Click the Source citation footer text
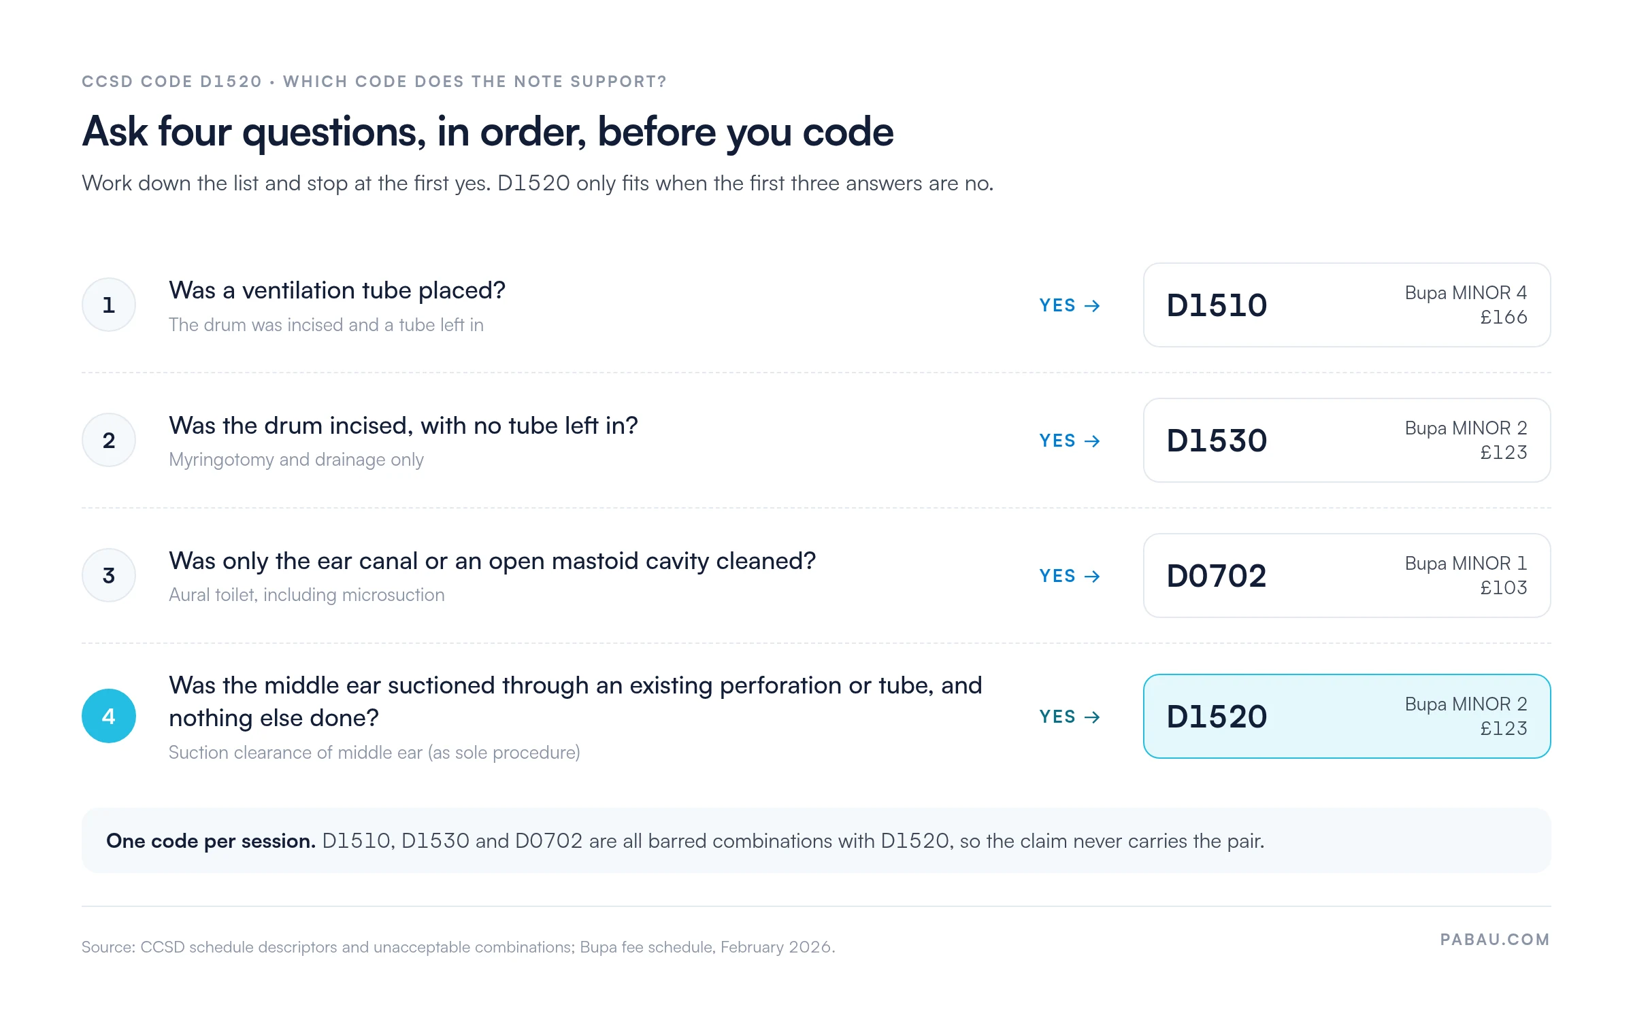1633x1028 pixels. (458, 947)
